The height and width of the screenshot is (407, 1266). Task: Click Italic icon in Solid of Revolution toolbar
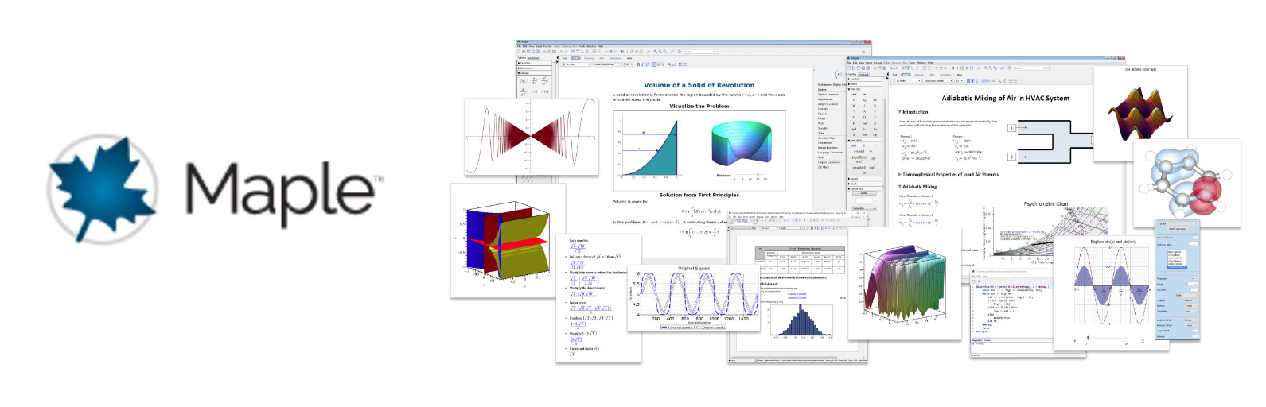coord(644,64)
